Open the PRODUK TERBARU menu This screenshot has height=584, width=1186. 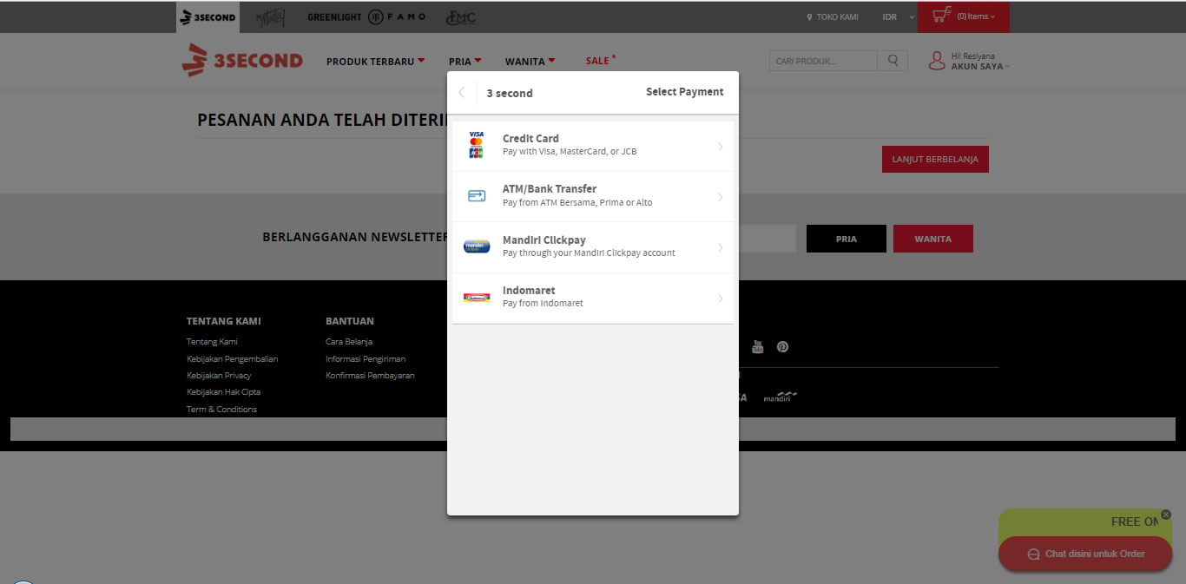click(x=375, y=62)
